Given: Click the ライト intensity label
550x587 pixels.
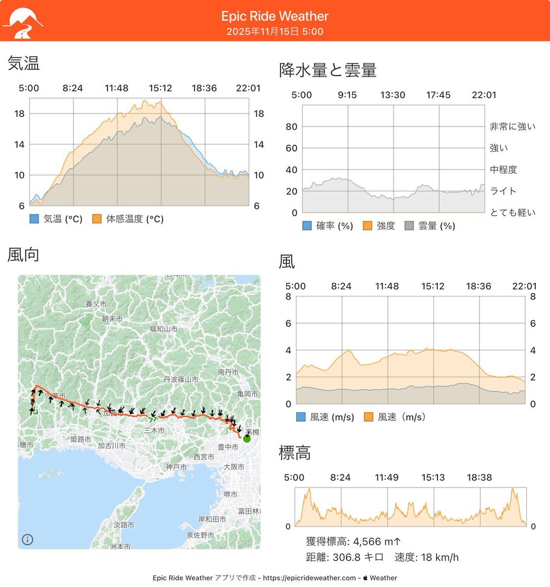Looking at the screenshot, I should 503,191.
